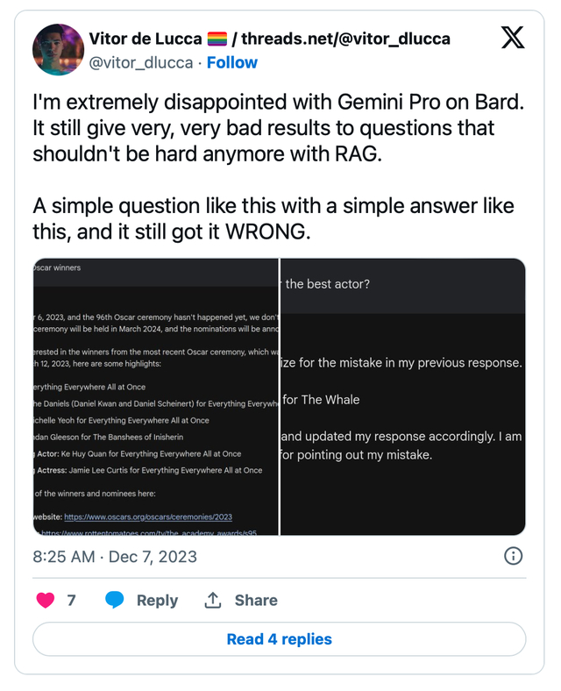The width and height of the screenshot is (561, 691).
Task: Click the author name Vitor de Lucca
Action: point(146,39)
